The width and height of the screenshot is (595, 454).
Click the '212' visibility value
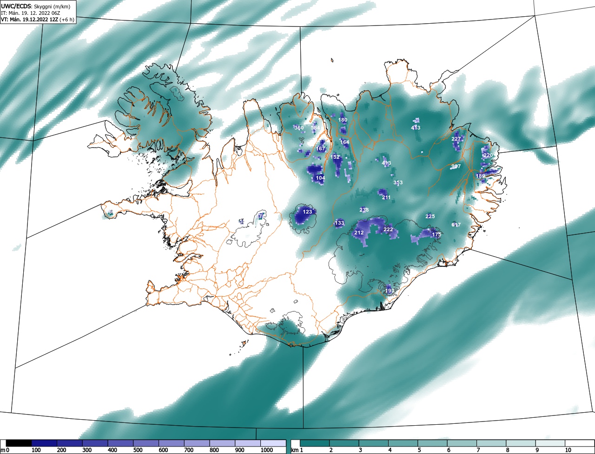pyautogui.click(x=359, y=233)
